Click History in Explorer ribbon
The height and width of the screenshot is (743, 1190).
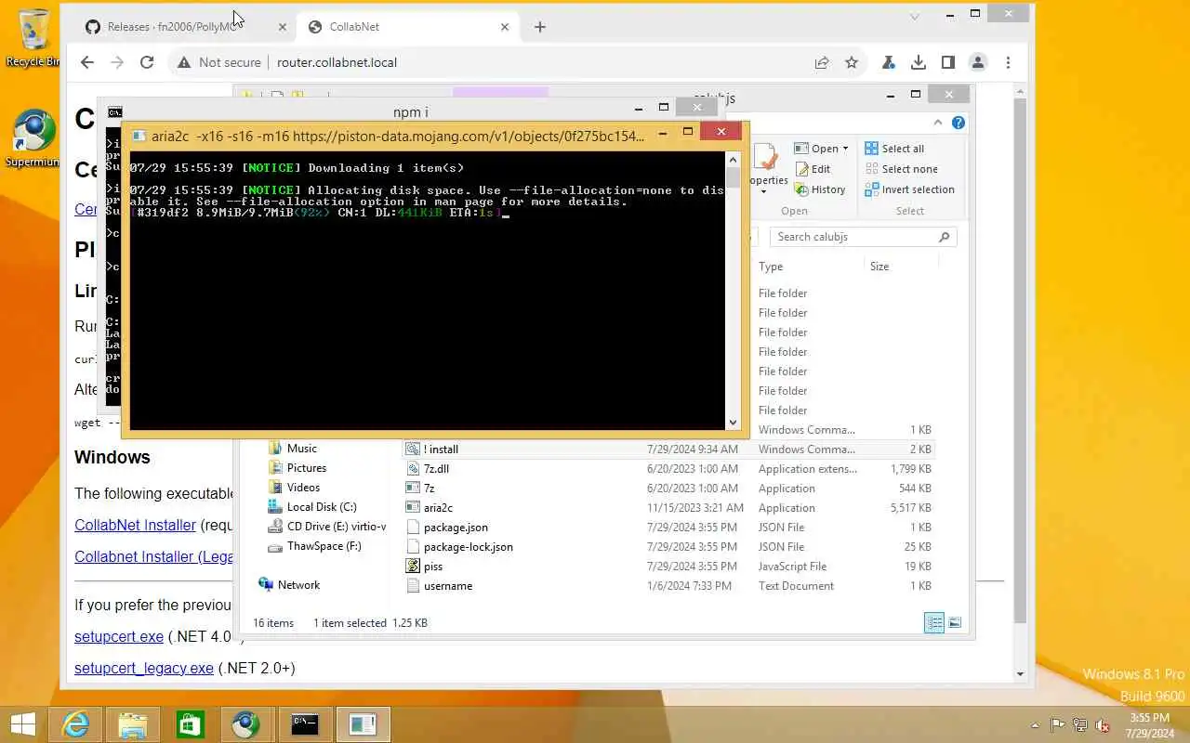(x=819, y=189)
